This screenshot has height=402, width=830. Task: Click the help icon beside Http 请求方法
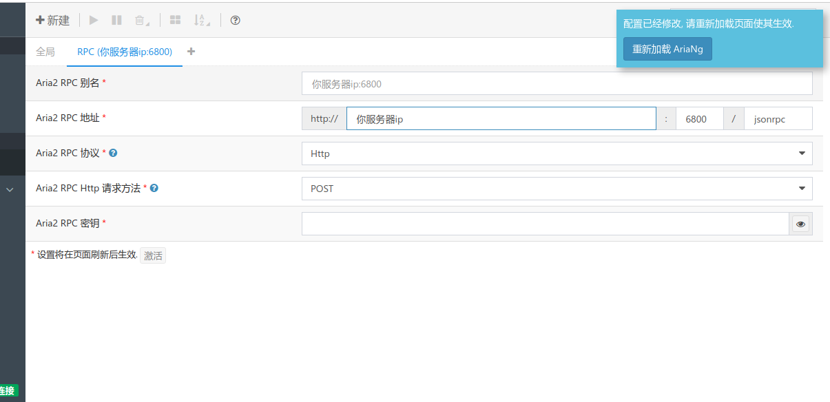point(154,188)
